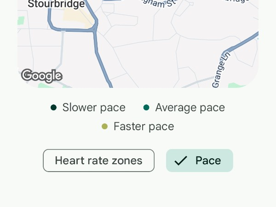Select the Heart rate zones chip
Screen dimensions: 276x207
tap(98, 161)
